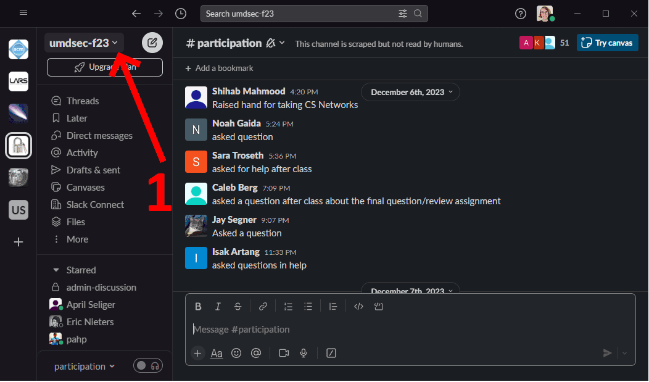Image resolution: width=649 pixels, height=382 pixels.
Task: Open the help menu
Action: coord(521,14)
